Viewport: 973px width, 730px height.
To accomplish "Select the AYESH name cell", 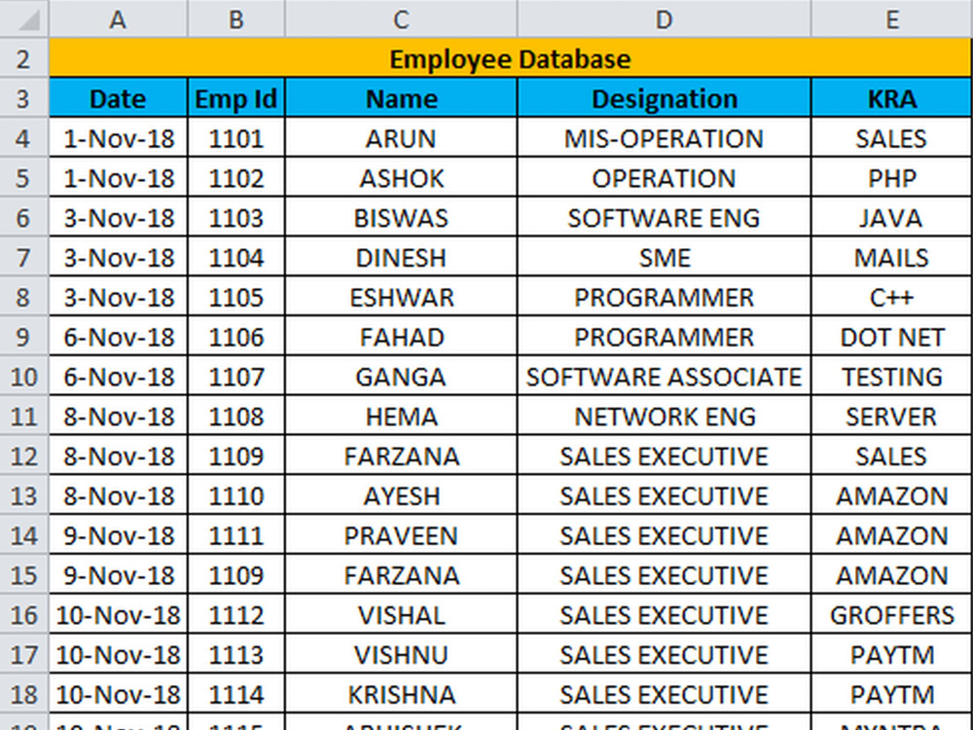I will (x=401, y=495).
